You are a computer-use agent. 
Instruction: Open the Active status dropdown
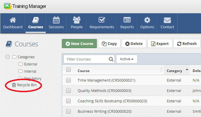(x=127, y=59)
